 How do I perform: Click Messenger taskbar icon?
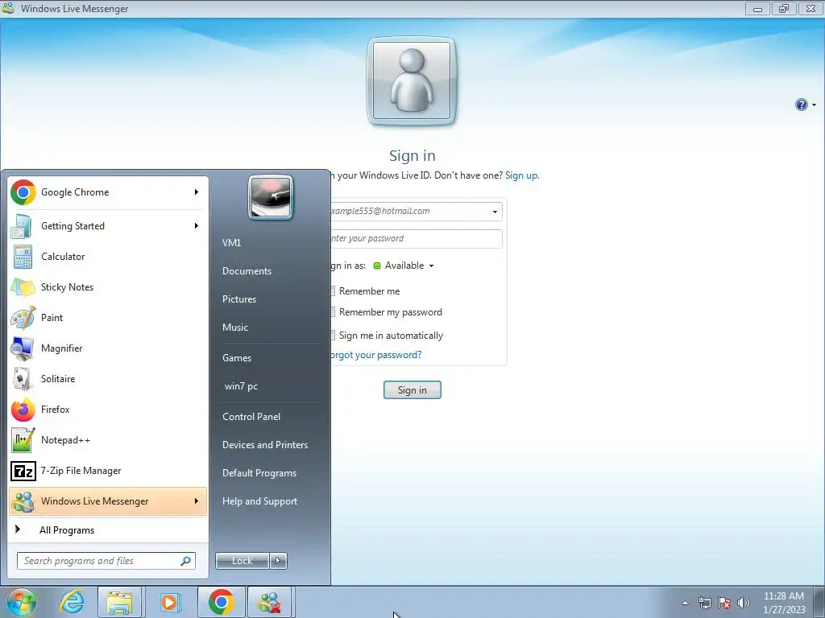tap(269, 602)
